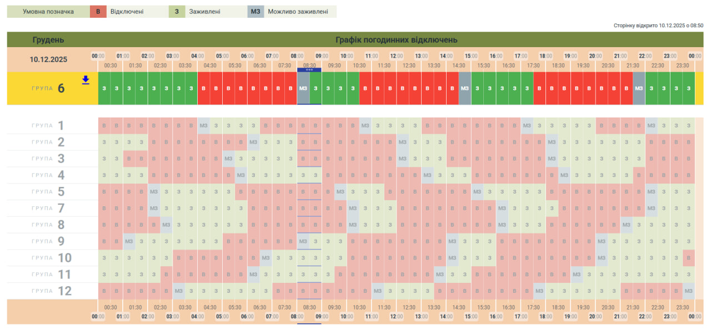Viewport: 711px width, 330px height.
Task: Click the "Грудень" month header
Action: point(48,40)
